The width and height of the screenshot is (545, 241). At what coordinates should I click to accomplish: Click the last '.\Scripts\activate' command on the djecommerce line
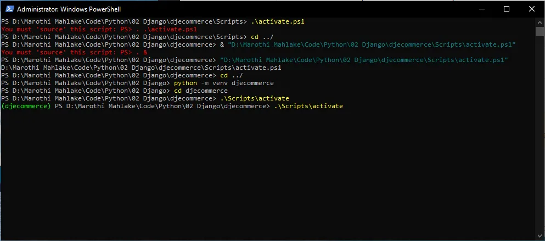pos(308,106)
